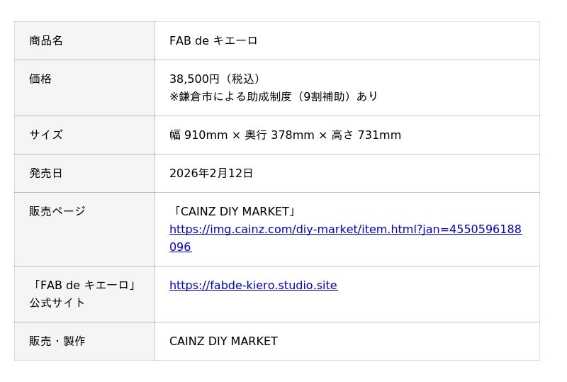This screenshot has height=382, width=567.
Task: Click the 販売・製作 row header
Action: pyautogui.click(x=57, y=342)
